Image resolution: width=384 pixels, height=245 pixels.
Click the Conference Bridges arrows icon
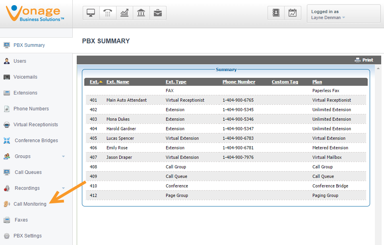click(x=7, y=141)
